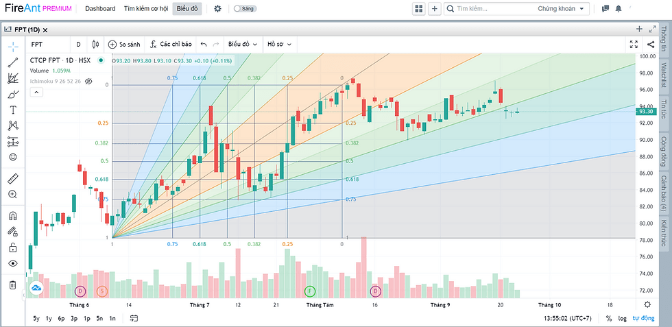The image size is (672, 327).
Task: Select the ruler measure tool
Action: tap(13, 179)
